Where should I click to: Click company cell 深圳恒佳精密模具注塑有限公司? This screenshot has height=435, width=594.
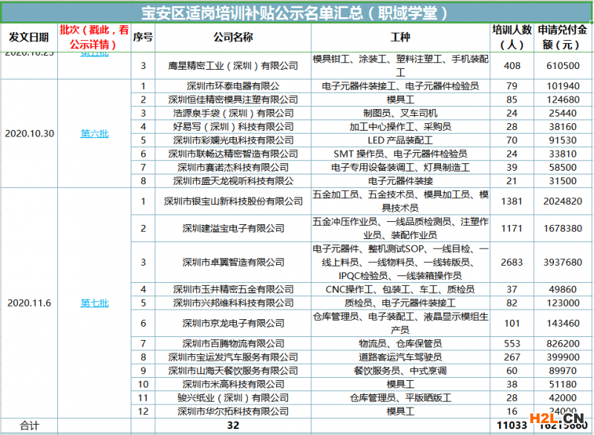pyautogui.click(x=233, y=99)
